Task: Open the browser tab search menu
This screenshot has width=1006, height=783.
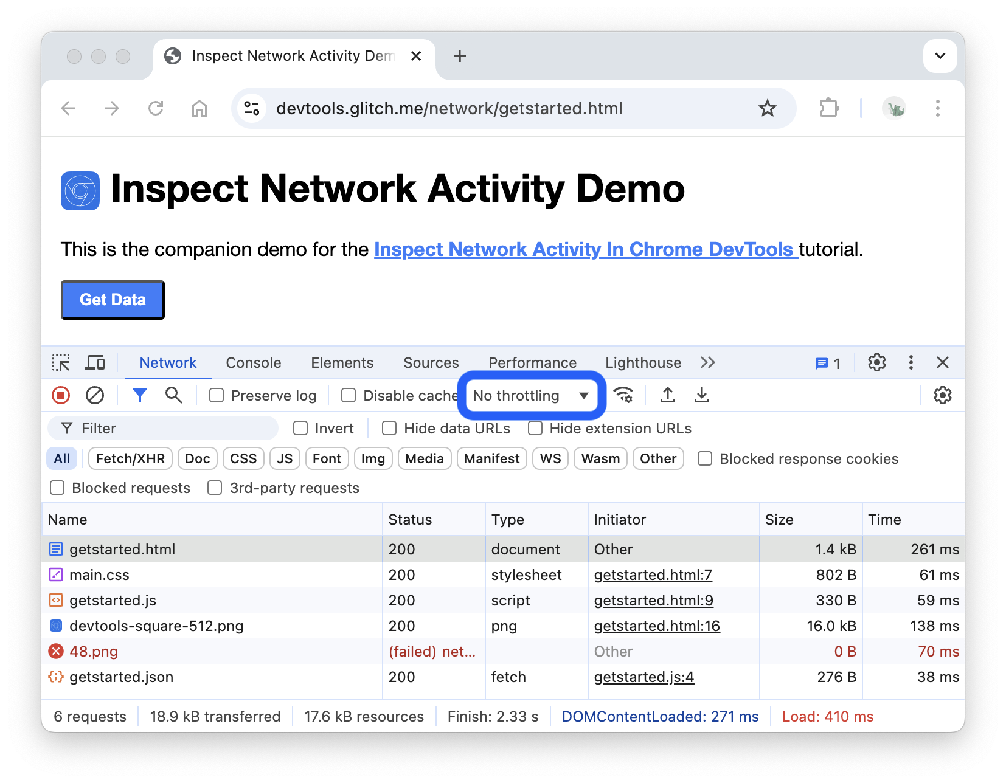Action: pos(940,56)
